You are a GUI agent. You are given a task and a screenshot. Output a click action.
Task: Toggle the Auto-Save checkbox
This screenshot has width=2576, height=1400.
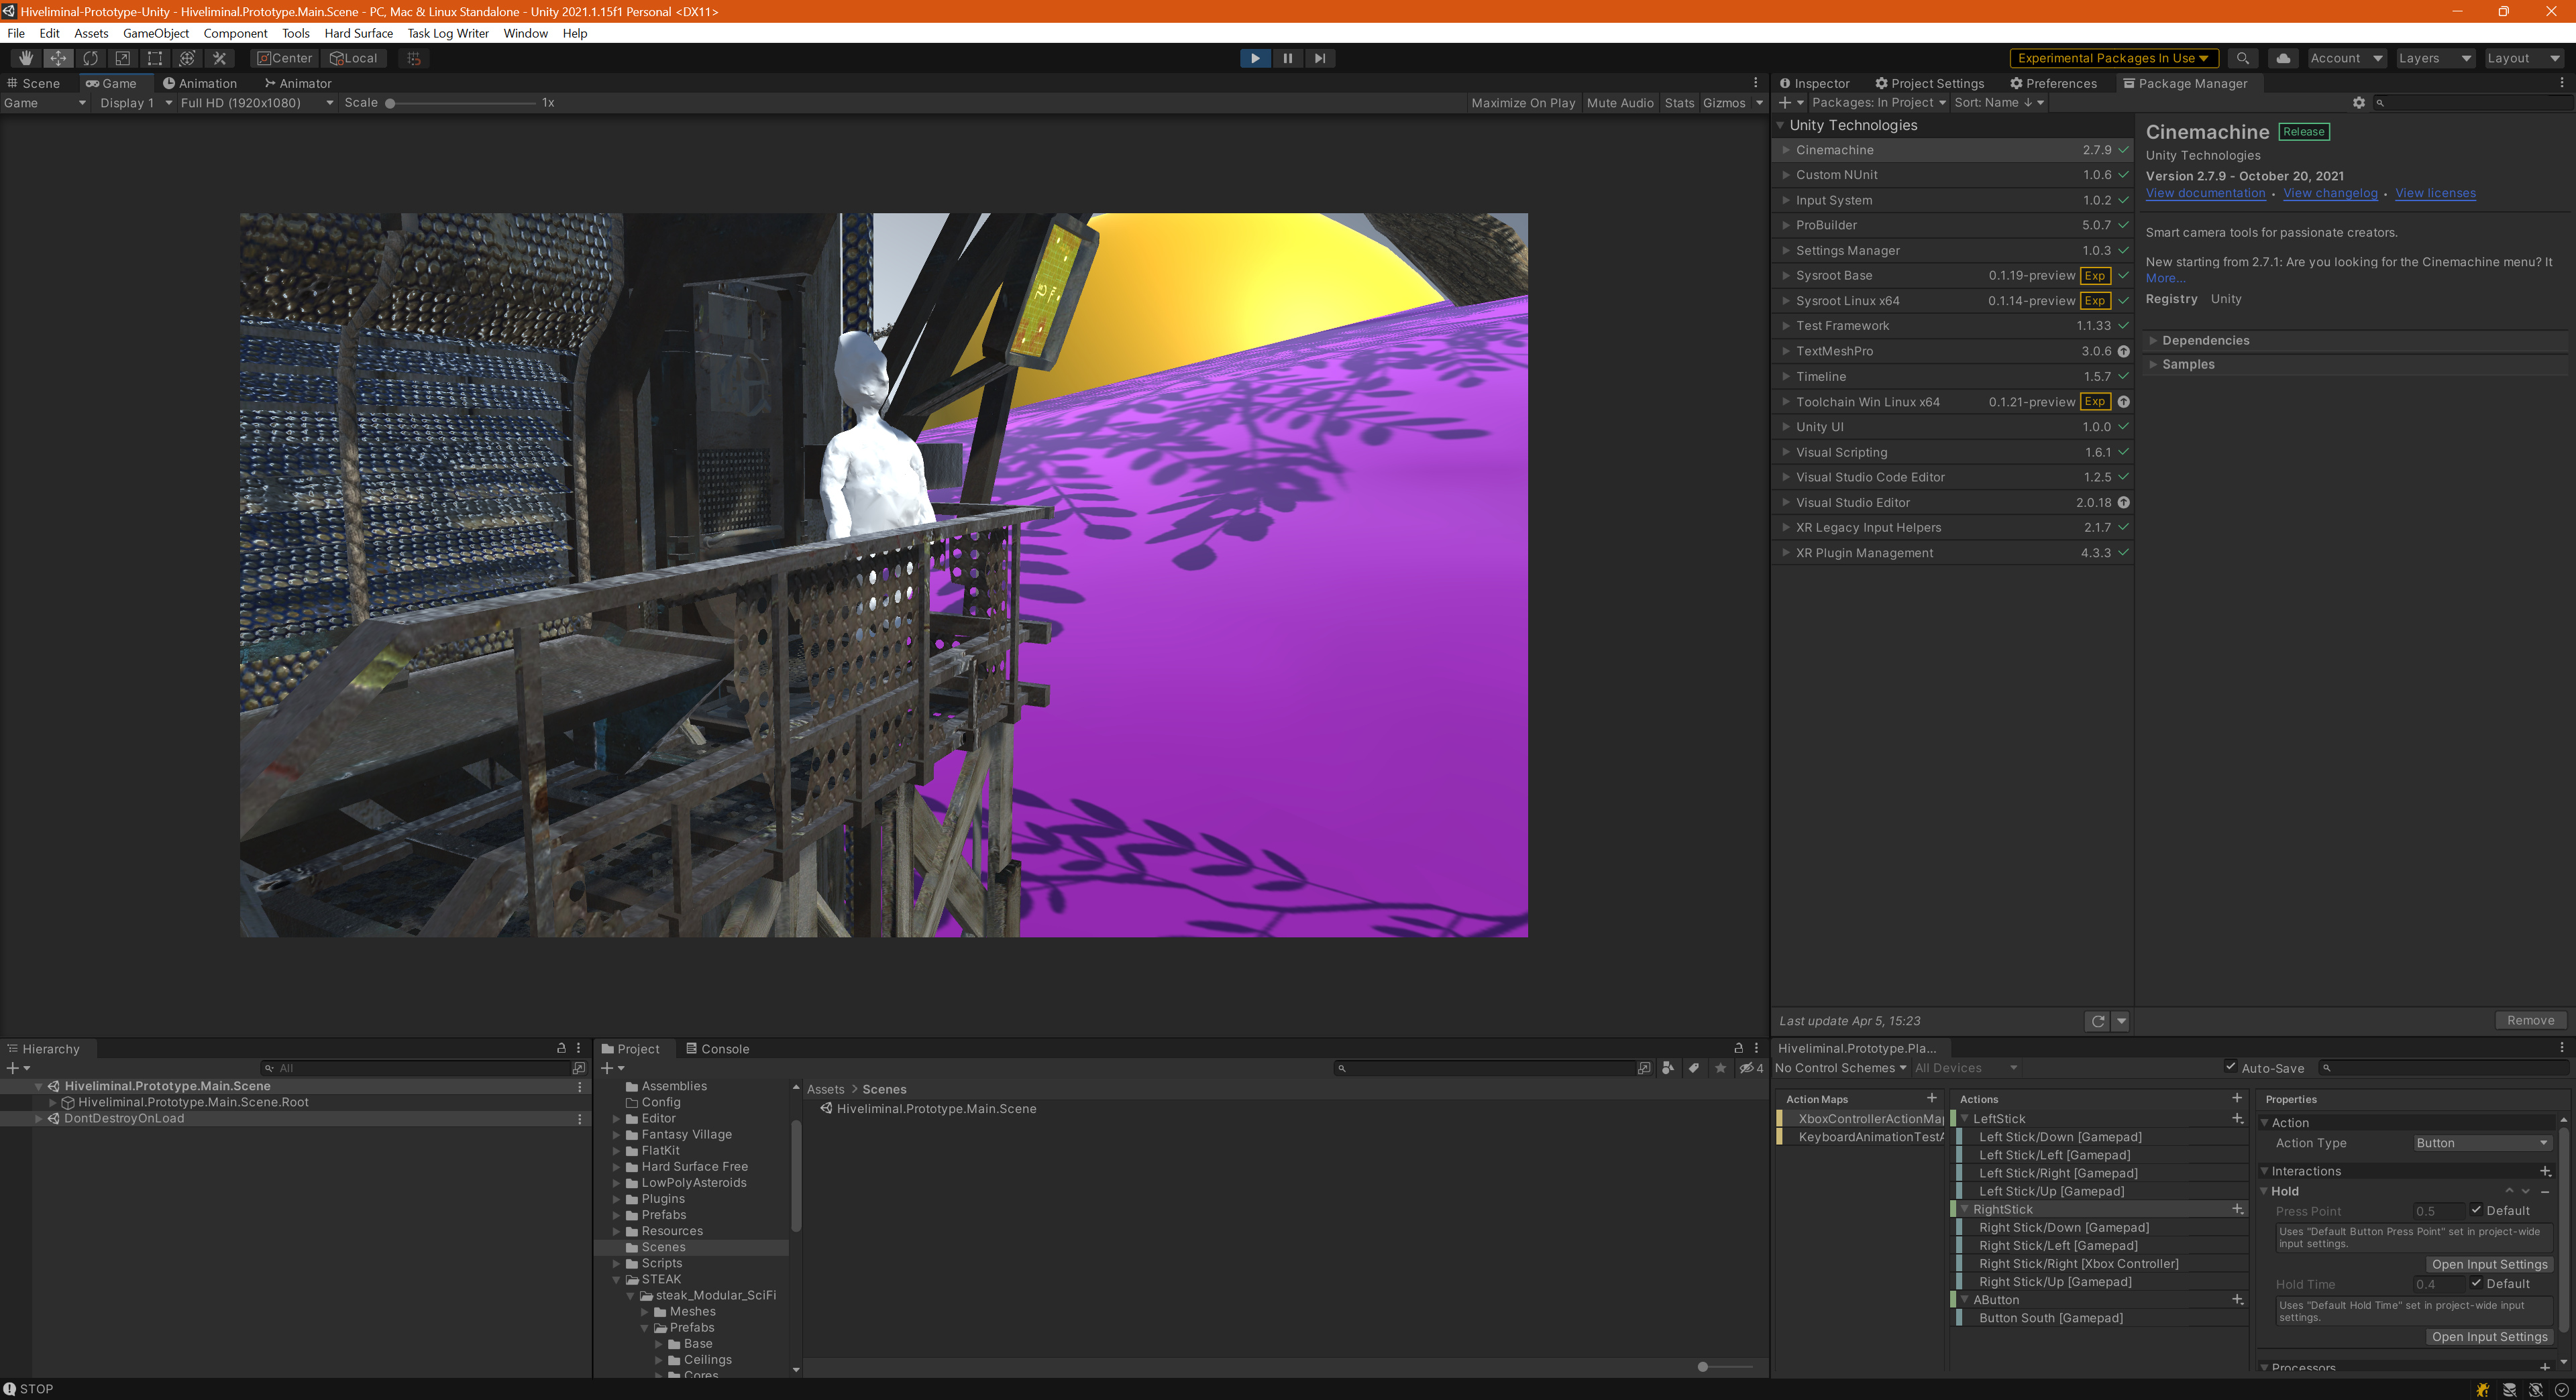tap(2230, 1067)
